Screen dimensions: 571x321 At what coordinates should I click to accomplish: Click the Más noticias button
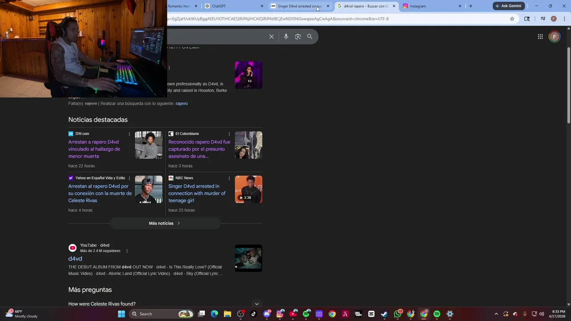[x=165, y=223]
